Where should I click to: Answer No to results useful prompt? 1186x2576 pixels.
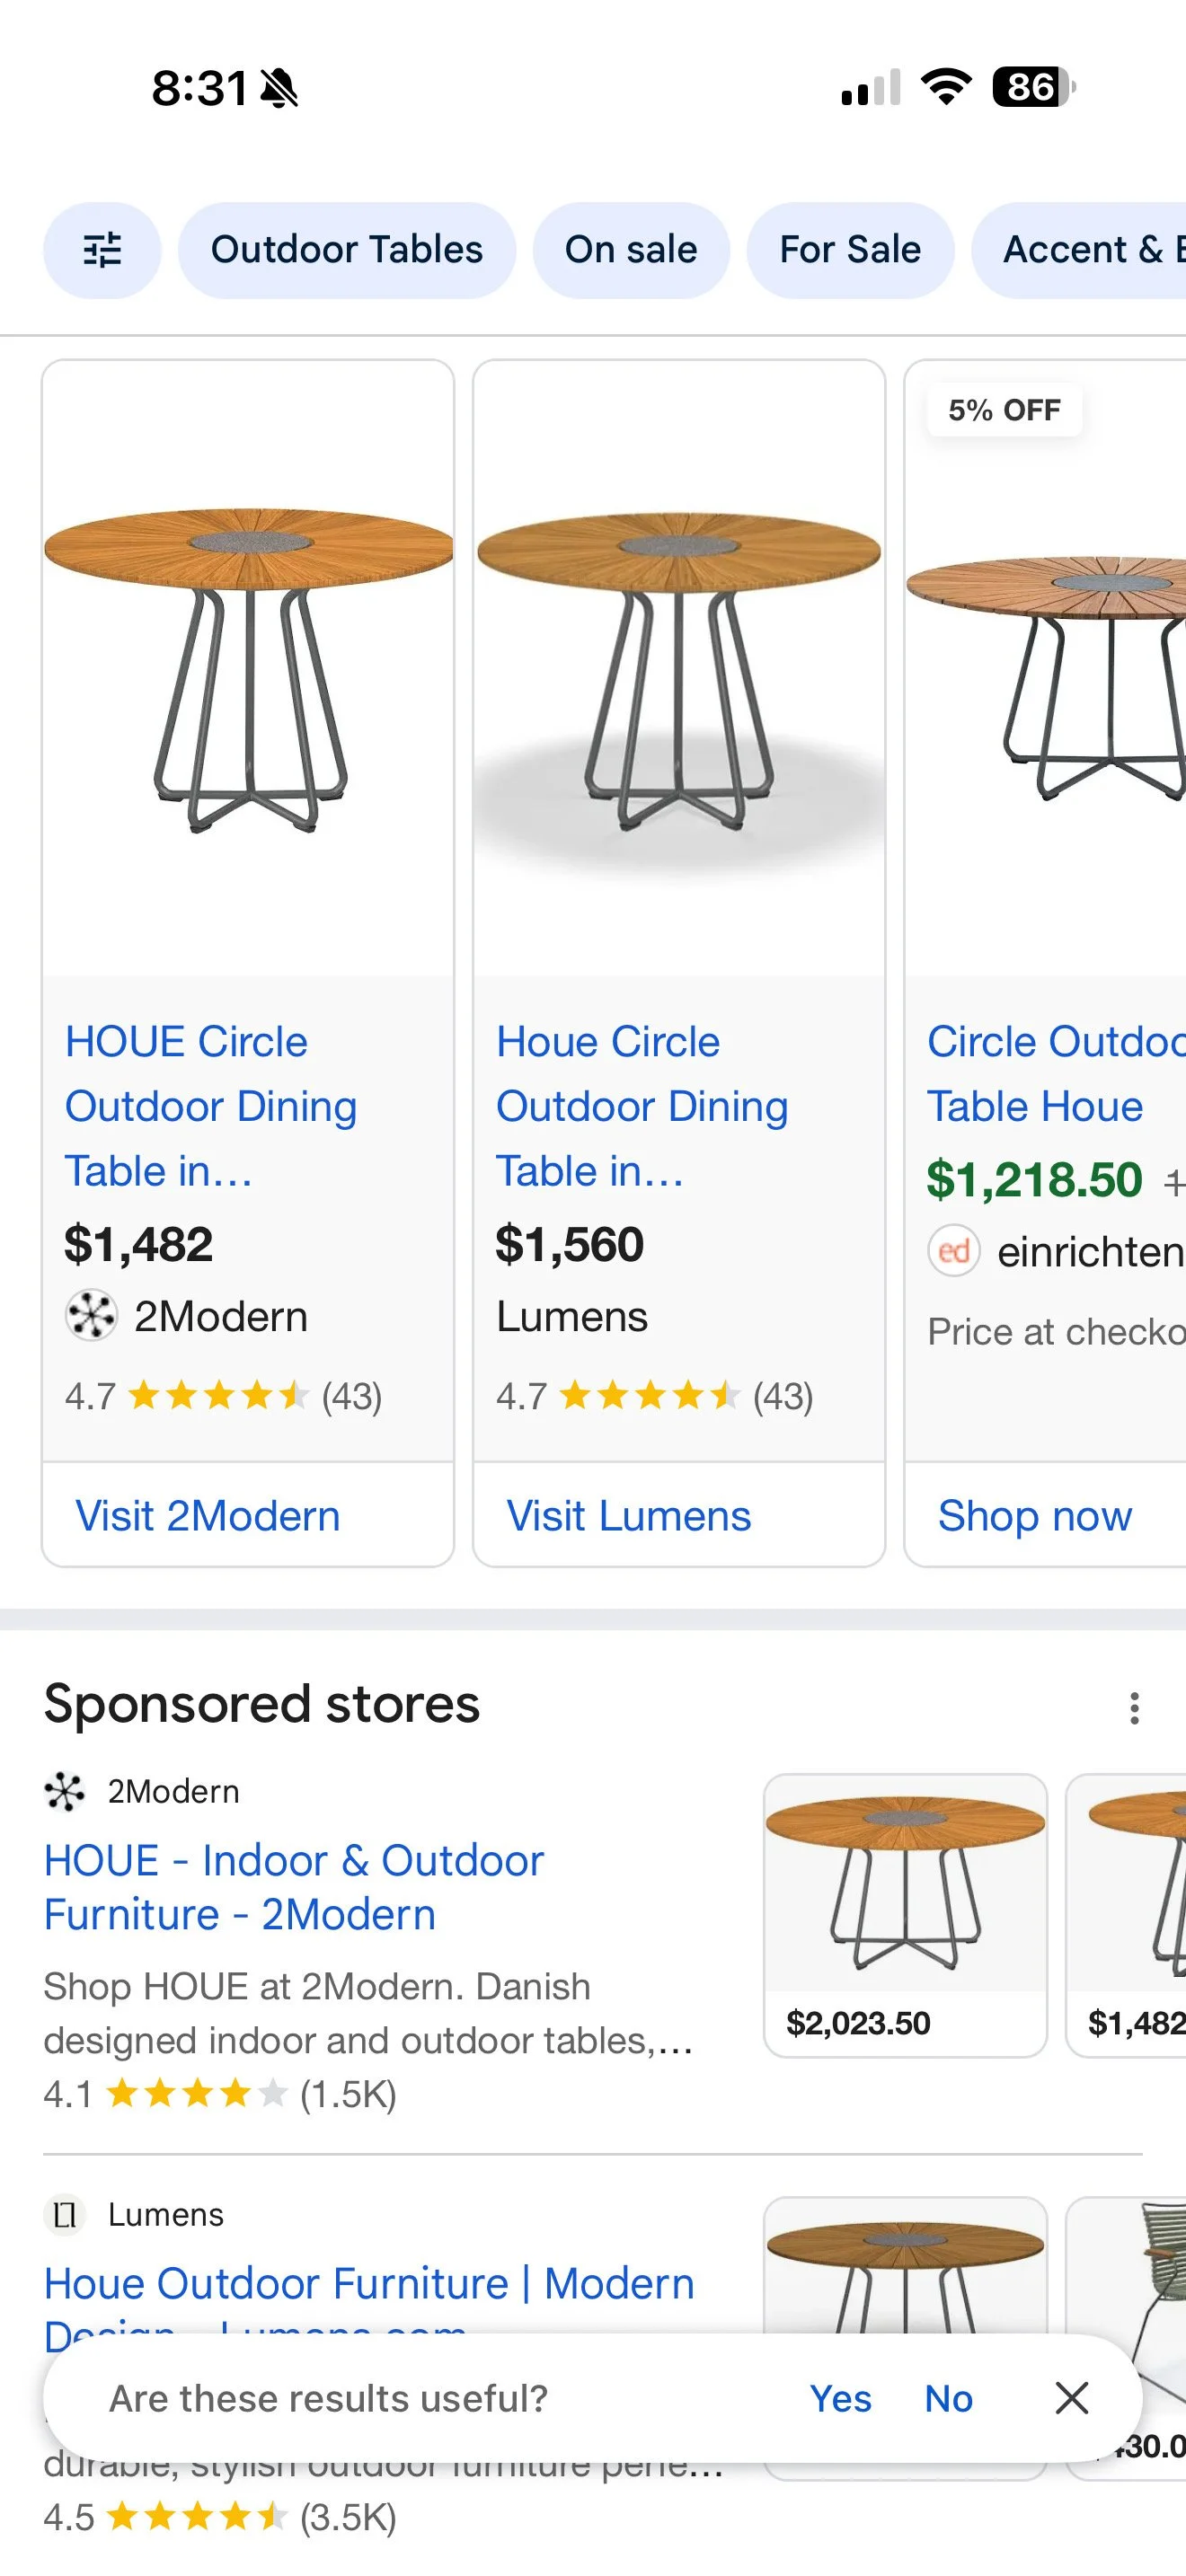click(948, 2398)
